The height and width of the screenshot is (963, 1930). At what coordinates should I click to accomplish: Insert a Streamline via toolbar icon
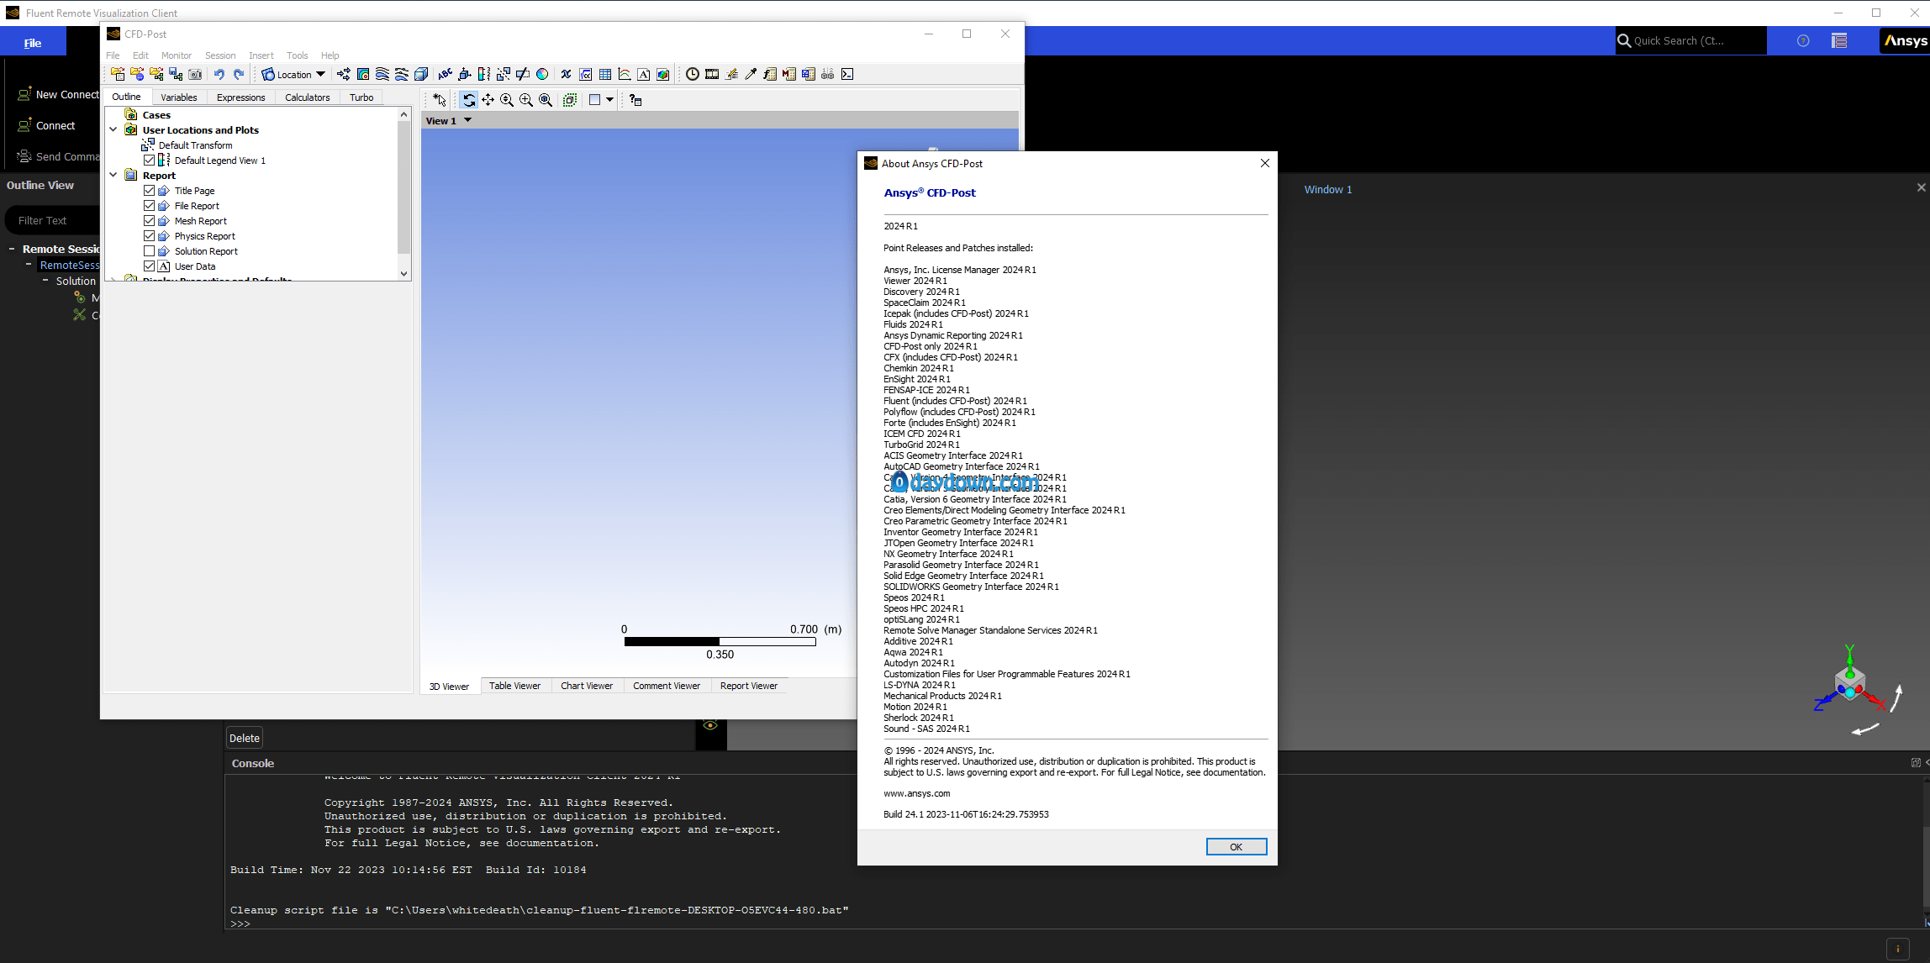point(382,74)
